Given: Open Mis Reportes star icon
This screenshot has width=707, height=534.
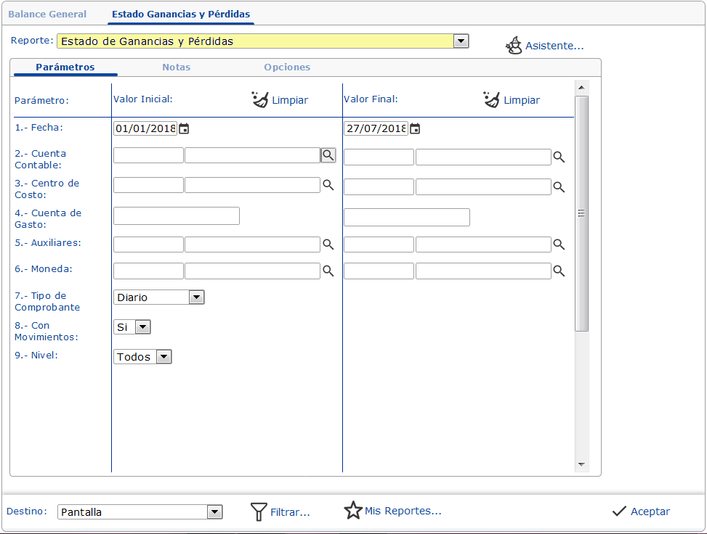Looking at the screenshot, I should point(353,511).
